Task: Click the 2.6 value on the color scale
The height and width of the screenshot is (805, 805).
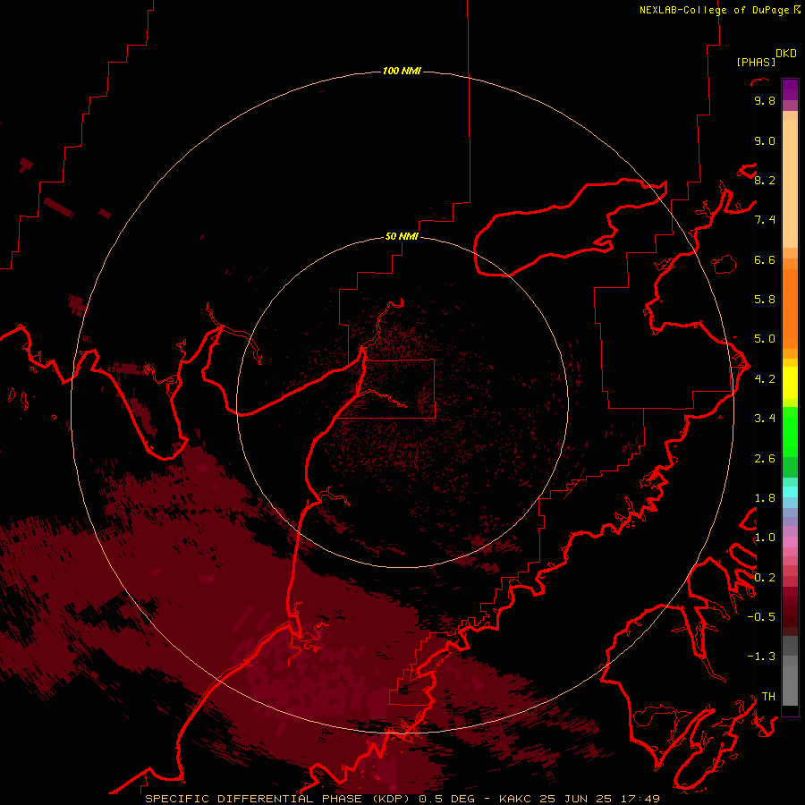Action: point(765,459)
